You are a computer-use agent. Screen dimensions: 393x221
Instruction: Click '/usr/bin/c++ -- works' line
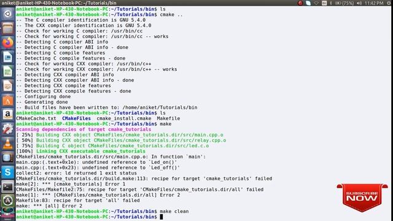point(96,69)
